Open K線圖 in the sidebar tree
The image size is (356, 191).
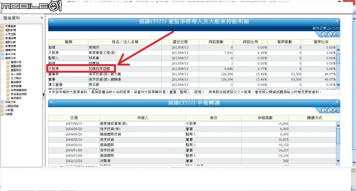pyautogui.click(x=9, y=114)
